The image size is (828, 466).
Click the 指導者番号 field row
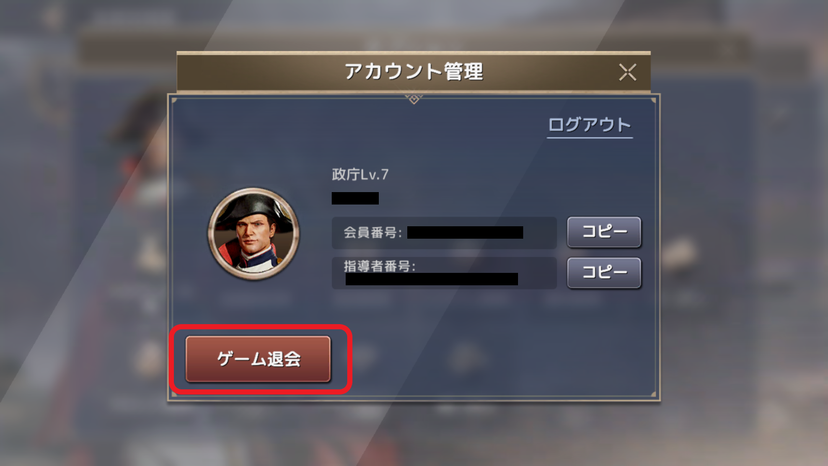(x=444, y=273)
